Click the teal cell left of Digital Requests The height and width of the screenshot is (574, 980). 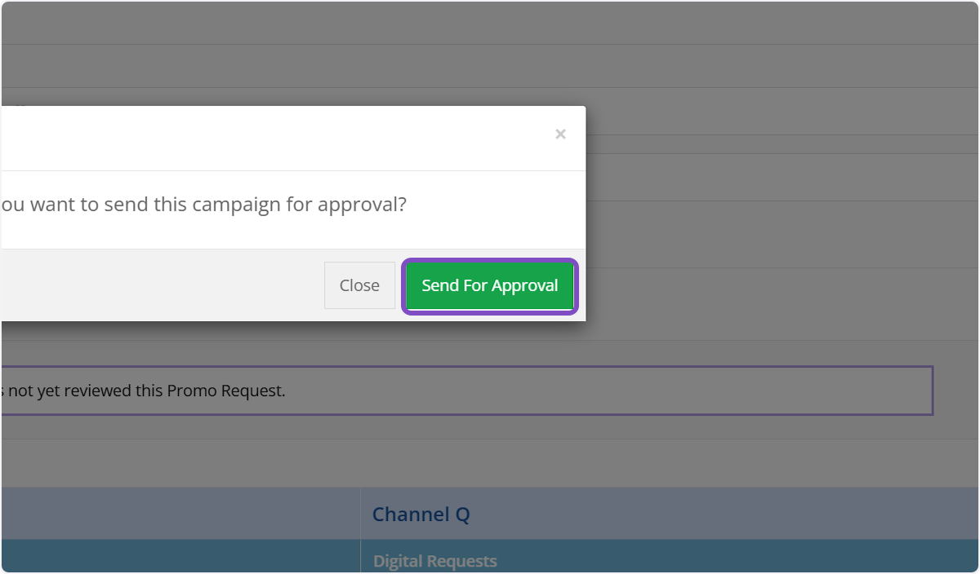click(180, 558)
